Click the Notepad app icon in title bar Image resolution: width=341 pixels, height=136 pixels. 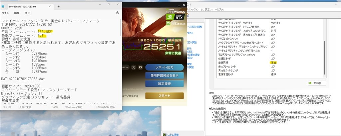coord(3,7)
